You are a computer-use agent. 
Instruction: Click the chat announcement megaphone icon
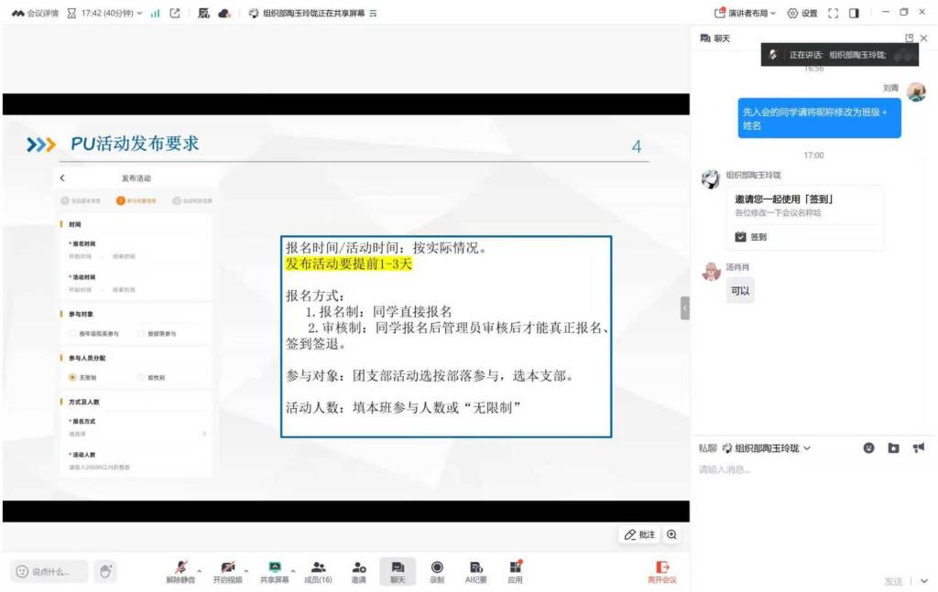point(919,447)
